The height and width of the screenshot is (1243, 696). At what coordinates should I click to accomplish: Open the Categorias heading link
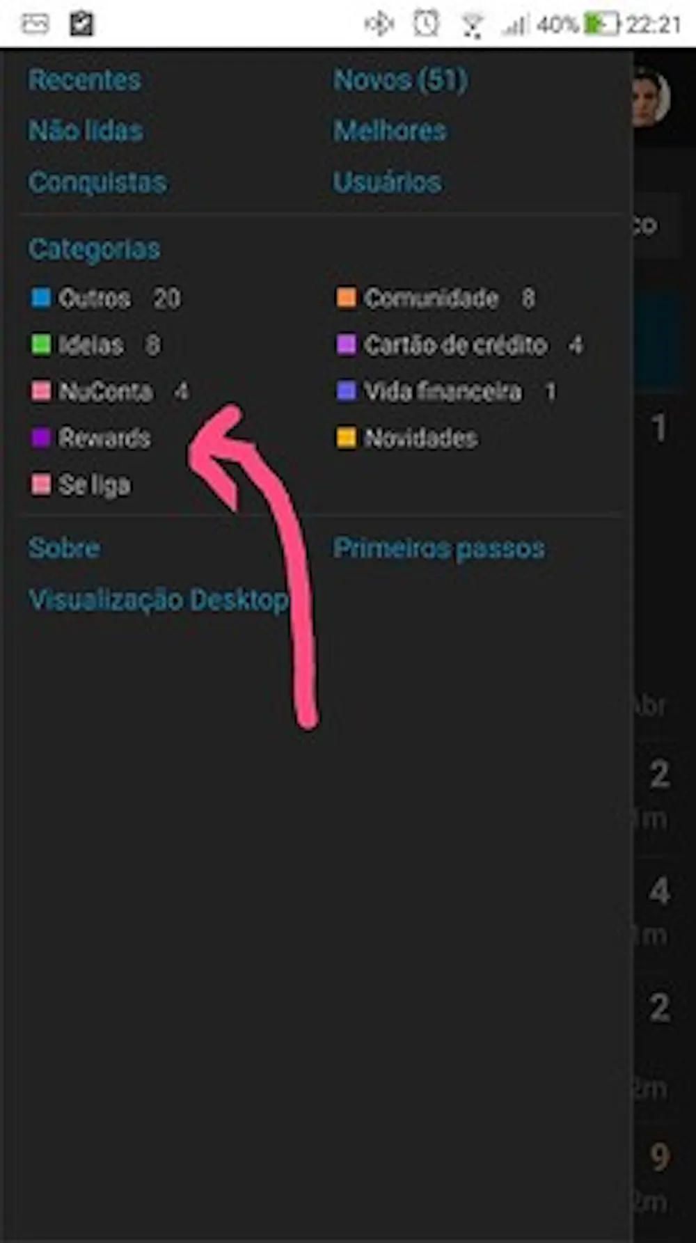point(95,249)
